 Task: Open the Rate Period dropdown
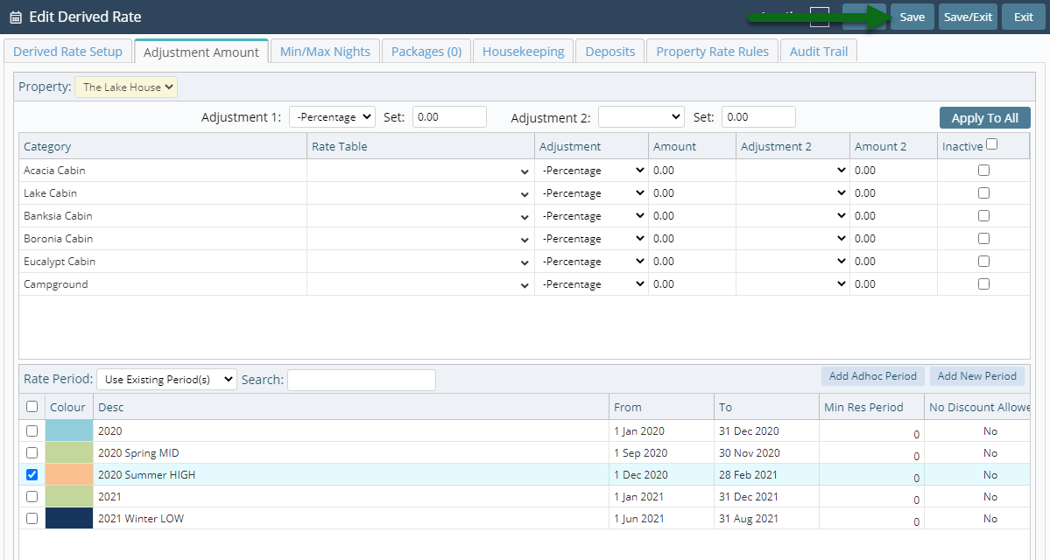click(166, 380)
